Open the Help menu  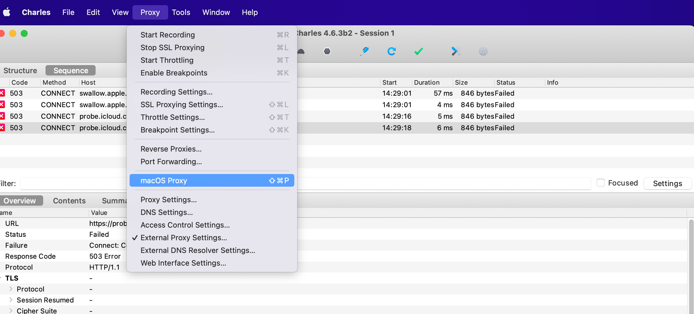pyautogui.click(x=250, y=12)
